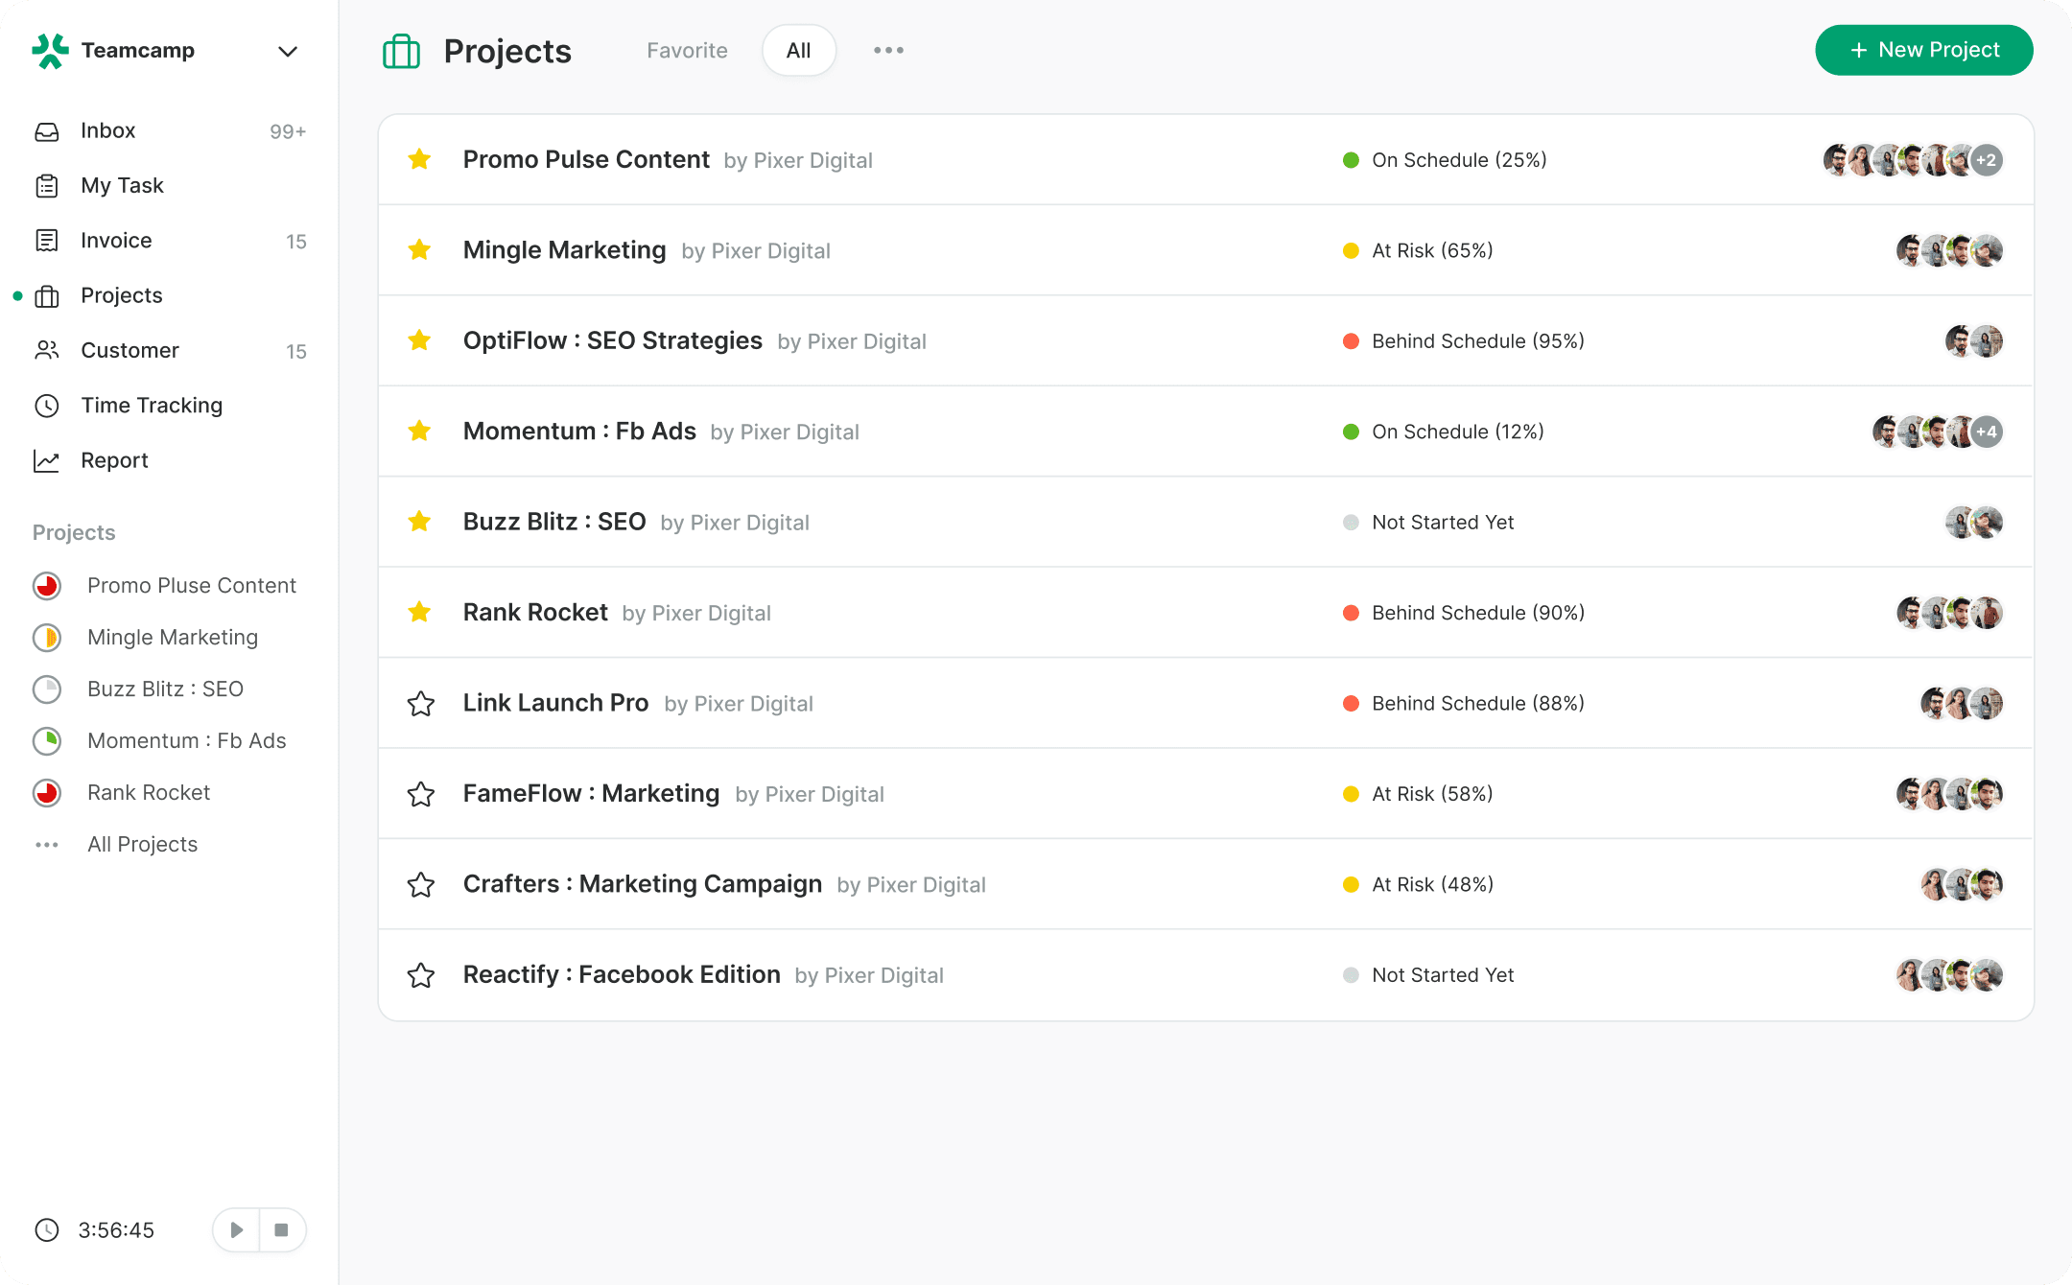The width and height of the screenshot is (2072, 1285).
Task: Favorite Link Launch Pro with the star
Action: click(420, 704)
